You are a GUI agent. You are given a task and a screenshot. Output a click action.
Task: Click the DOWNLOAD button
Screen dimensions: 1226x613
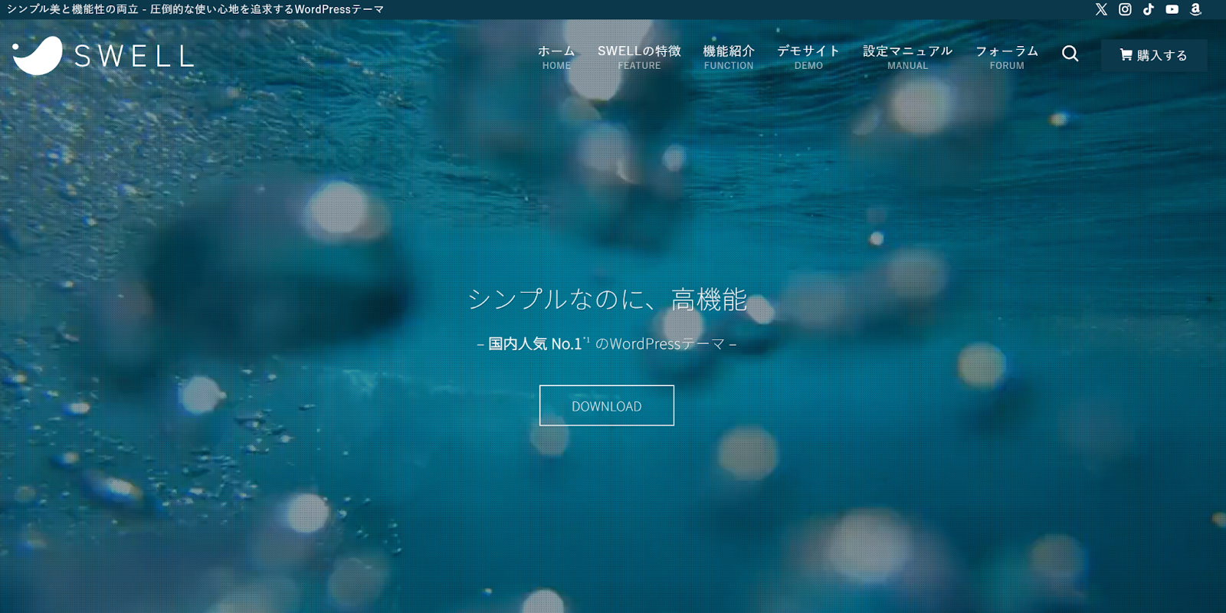[606, 405]
